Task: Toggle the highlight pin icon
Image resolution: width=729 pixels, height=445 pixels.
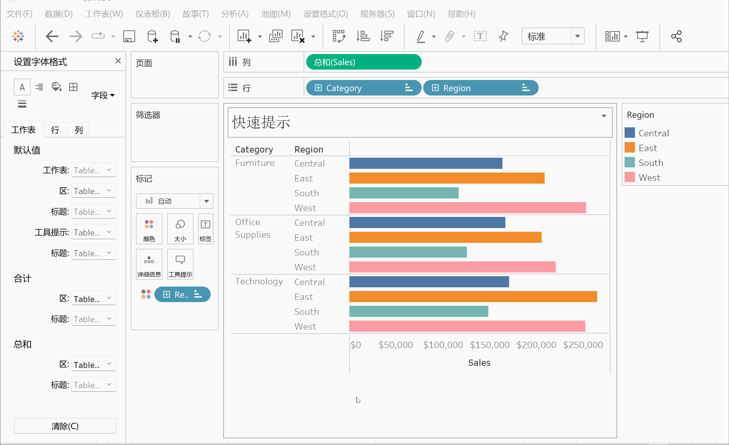Action: 503,36
